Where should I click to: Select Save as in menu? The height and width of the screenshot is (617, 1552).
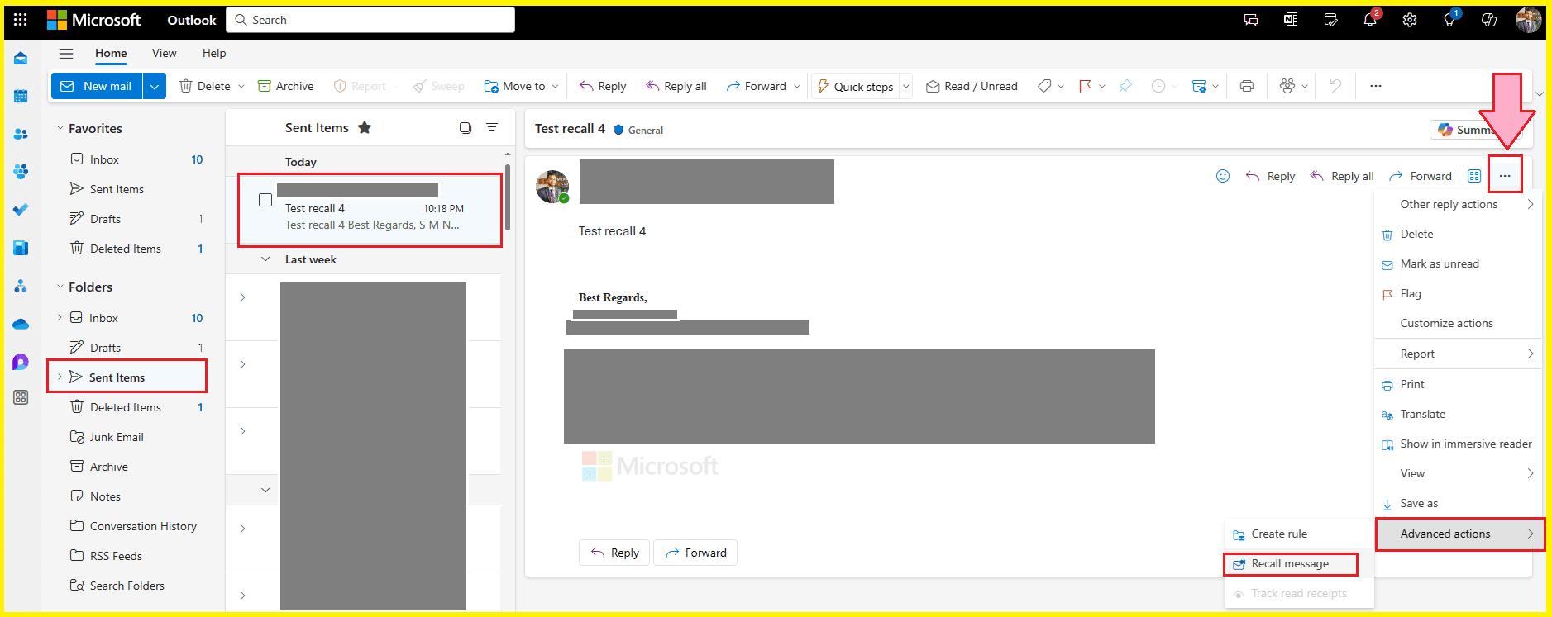pos(1457,503)
